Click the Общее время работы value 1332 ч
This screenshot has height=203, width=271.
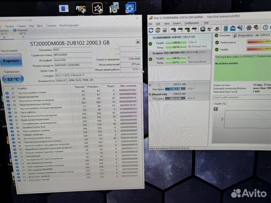click(131, 69)
